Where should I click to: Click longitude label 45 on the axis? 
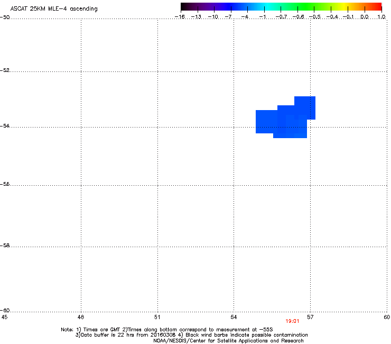(4, 317)
